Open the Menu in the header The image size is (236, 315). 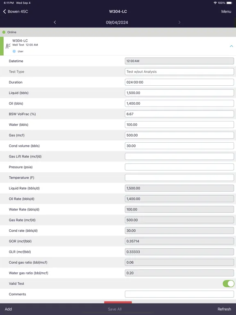(226, 11)
